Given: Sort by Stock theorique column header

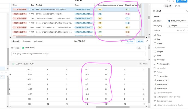Looking at the screenshot, I should tap(132, 5).
